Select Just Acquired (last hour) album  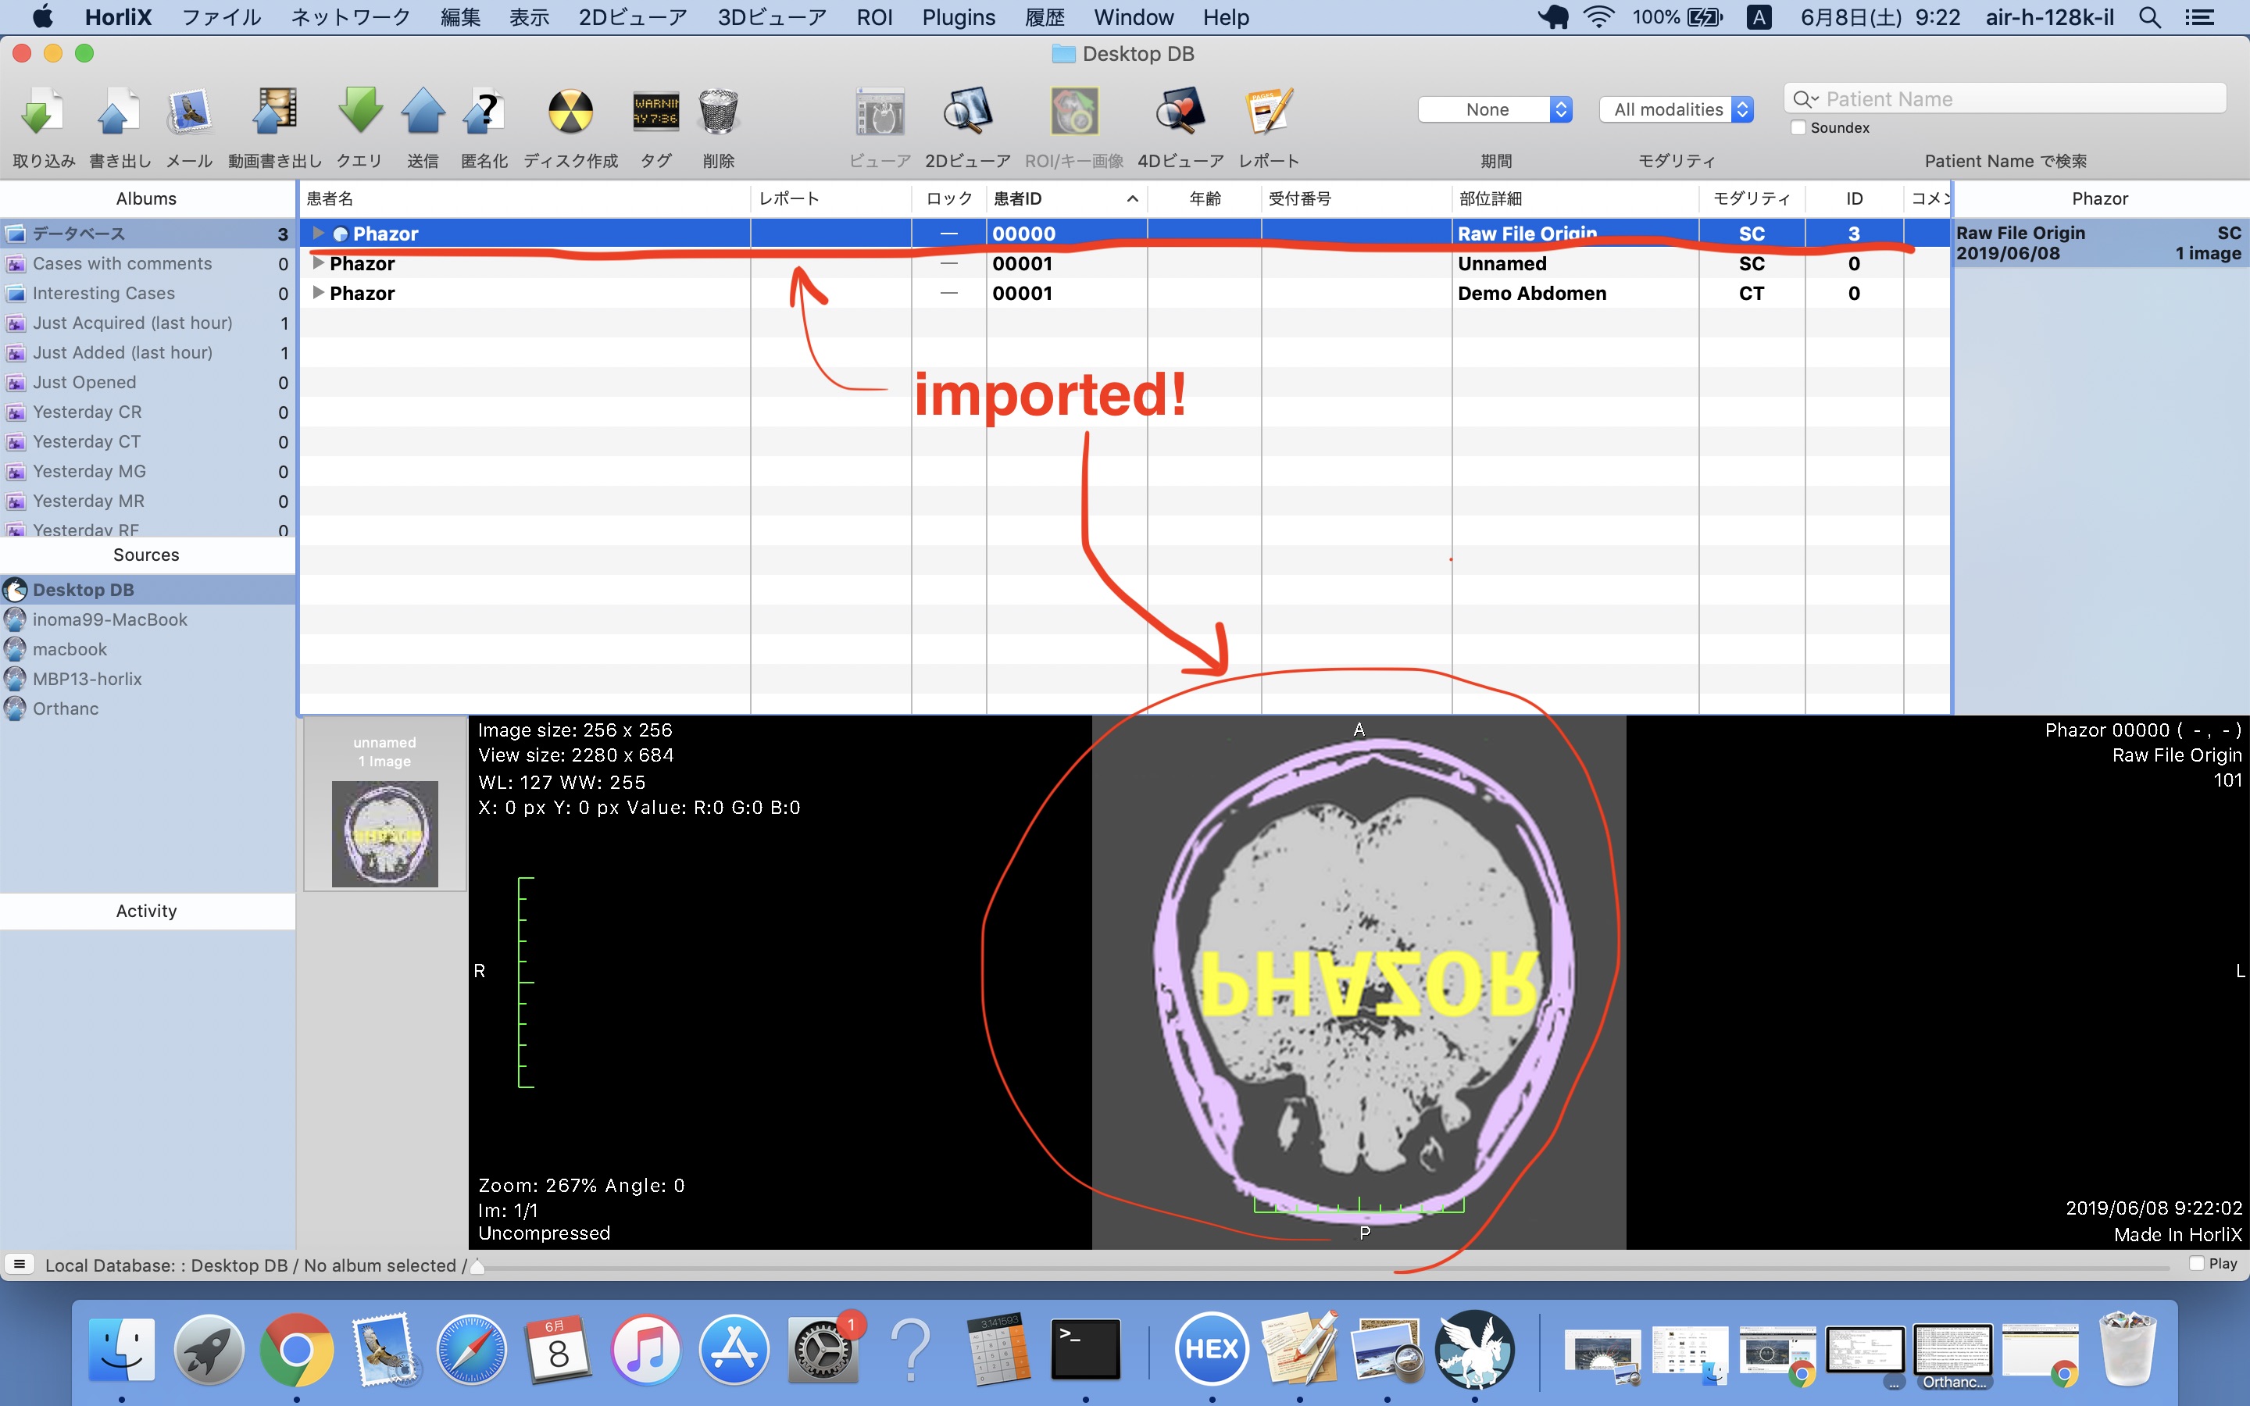[147, 323]
